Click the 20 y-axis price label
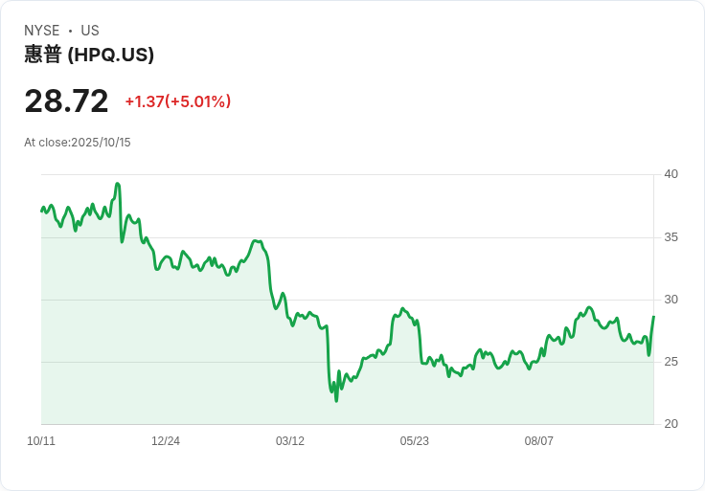Screen dimensions: 705x491 [x=671, y=424]
